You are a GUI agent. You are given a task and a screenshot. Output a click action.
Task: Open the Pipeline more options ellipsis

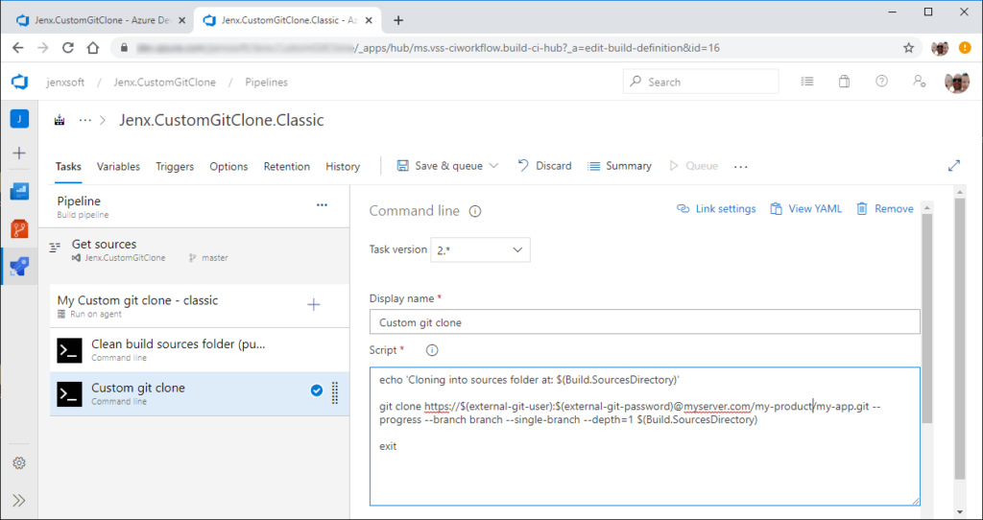(323, 205)
